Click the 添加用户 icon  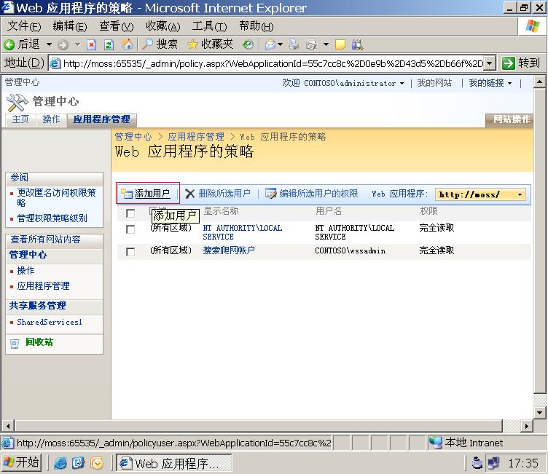tap(126, 193)
